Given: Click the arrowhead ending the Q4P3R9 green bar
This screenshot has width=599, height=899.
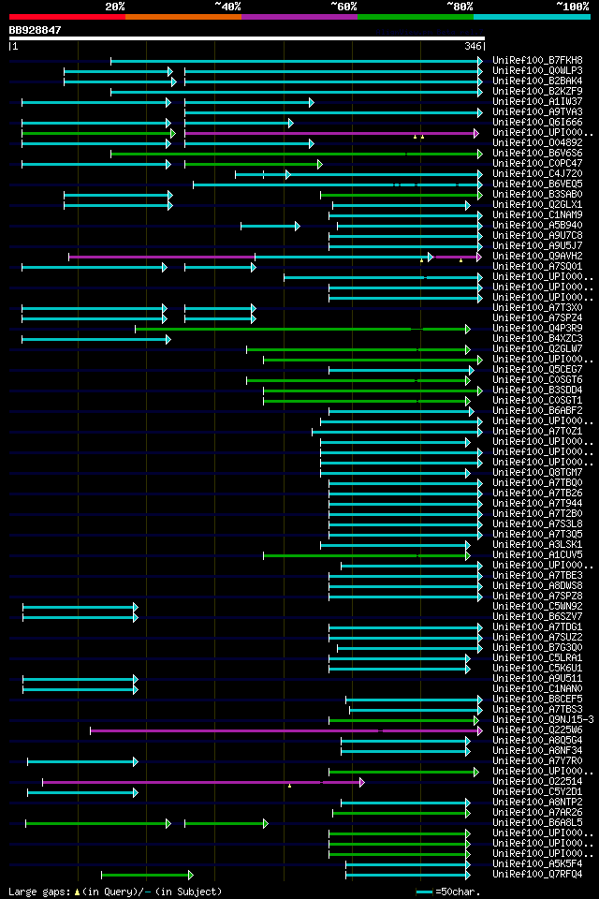Looking at the screenshot, I should [x=468, y=329].
